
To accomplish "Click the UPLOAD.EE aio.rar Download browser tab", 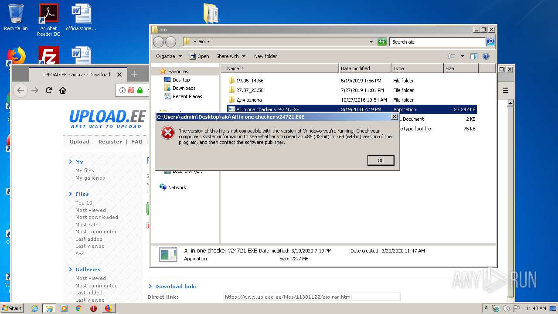I will pos(77,75).
